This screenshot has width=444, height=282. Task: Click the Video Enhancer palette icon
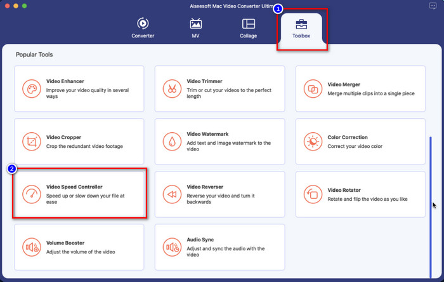32,89
